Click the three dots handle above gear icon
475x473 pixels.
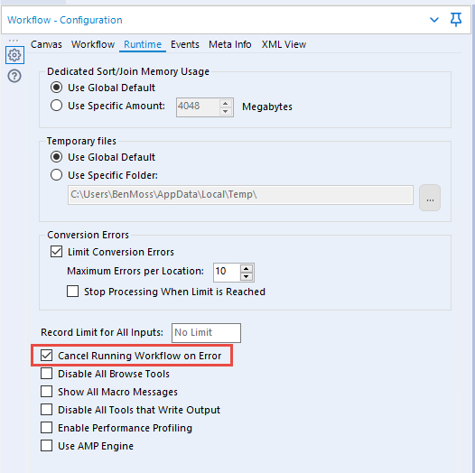[x=14, y=41]
